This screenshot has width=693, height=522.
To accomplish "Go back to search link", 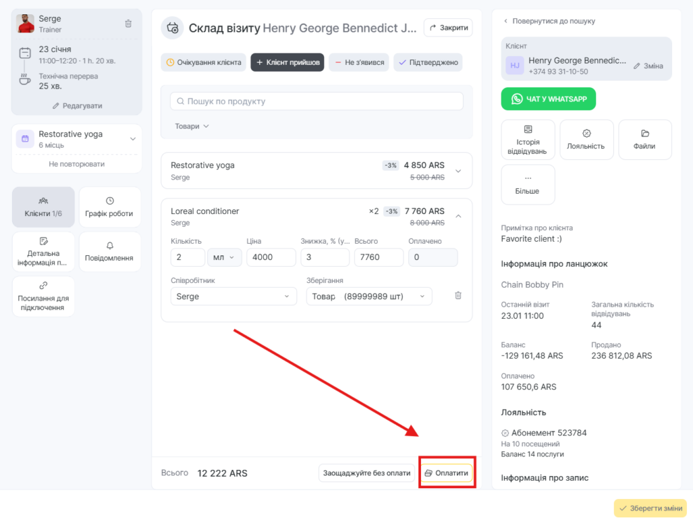I will [x=550, y=21].
